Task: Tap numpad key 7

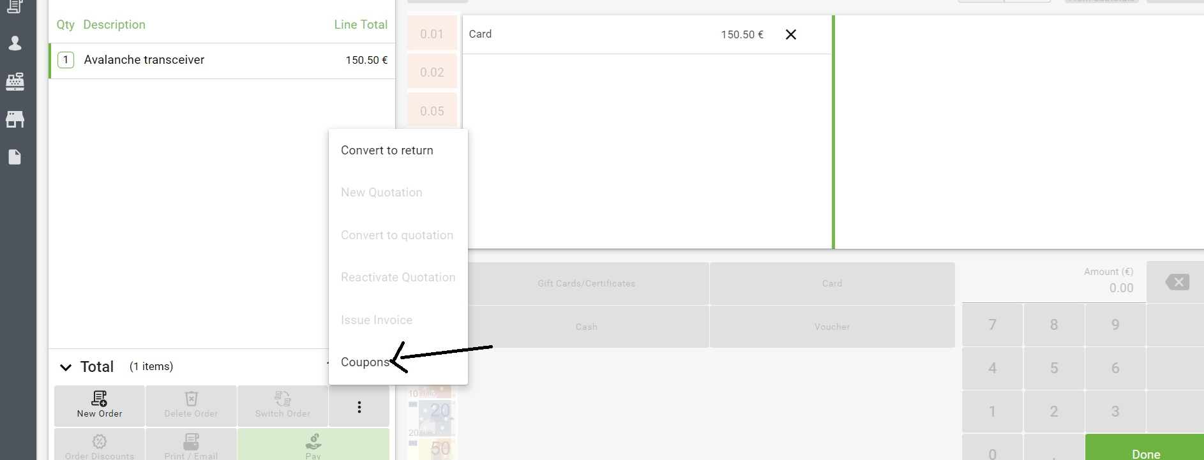Action: pyautogui.click(x=992, y=325)
